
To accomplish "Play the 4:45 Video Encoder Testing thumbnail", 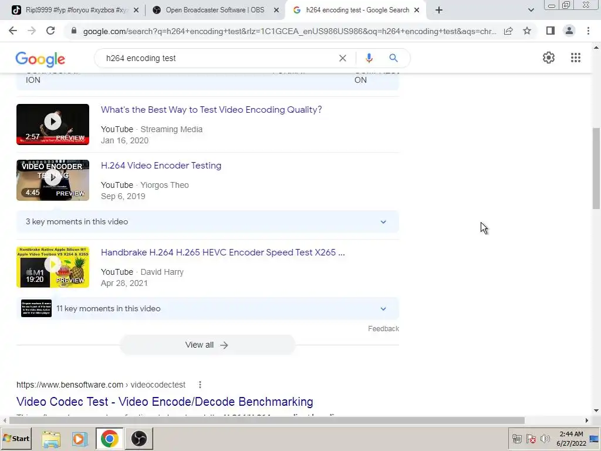I will tap(52, 180).
